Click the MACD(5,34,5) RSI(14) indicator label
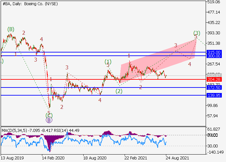226x162 pixels. [40, 131]
